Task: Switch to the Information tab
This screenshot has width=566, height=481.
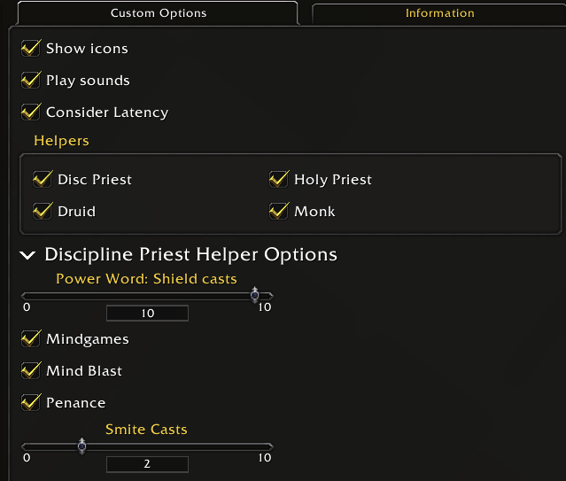Action: 439,13
